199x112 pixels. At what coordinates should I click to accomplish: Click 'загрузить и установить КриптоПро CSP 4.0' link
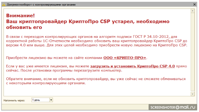point(133,66)
